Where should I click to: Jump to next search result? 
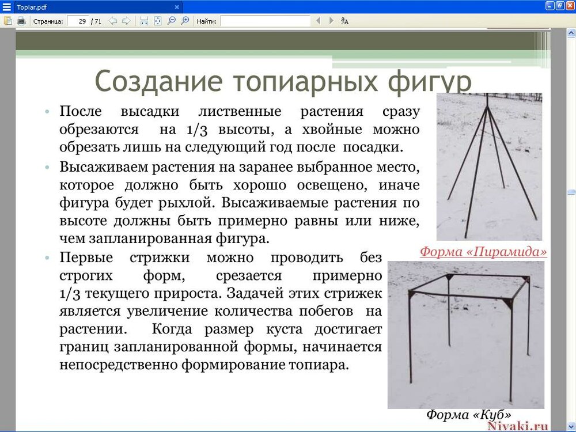pyautogui.click(x=331, y=20)
